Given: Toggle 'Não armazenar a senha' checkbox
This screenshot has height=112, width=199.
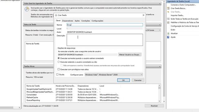Looking at the screenshot, I should (62, 66).
